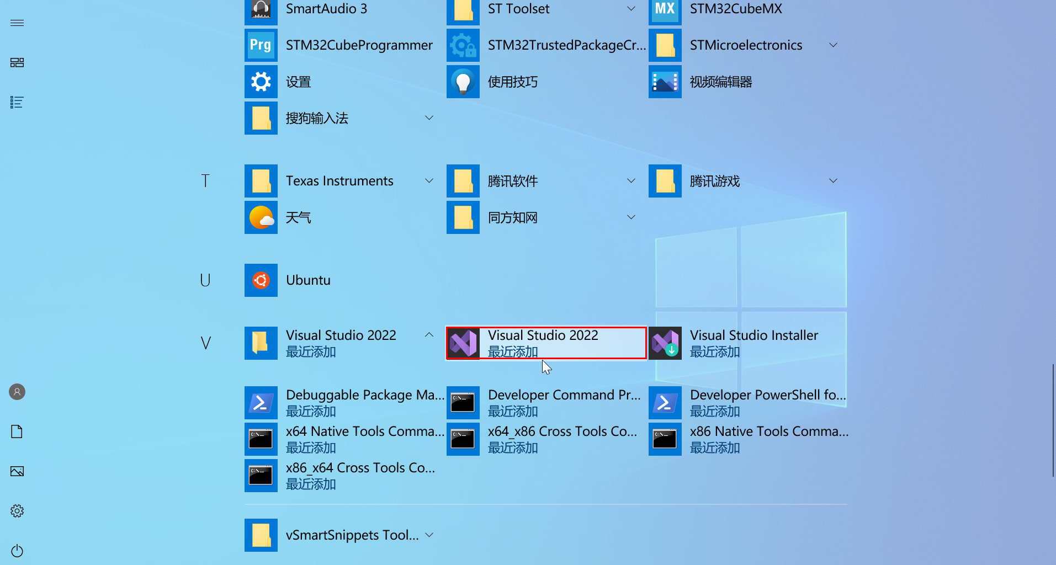Screen dimensions: 1056x565
Task: Expand the 腾讯游戏 folder chevron
Action: tap(833, 181)
